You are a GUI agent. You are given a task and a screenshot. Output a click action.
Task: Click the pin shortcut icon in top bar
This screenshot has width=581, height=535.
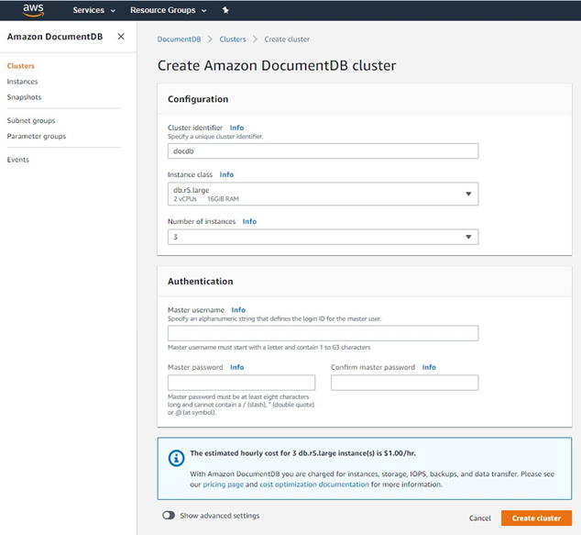pos(226,10)
